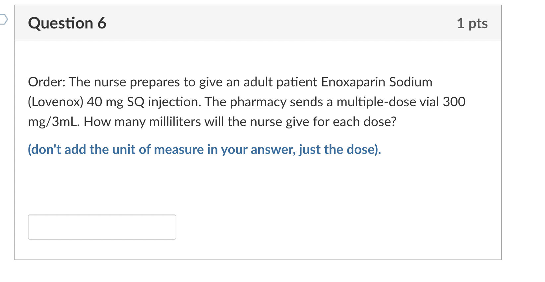This screenshot has width=545, height=282.
Task: Click the "40 mg" dose text
Action: point(105,102)
